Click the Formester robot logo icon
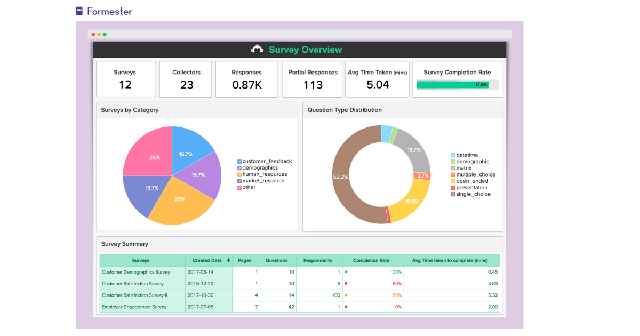The height and width of the screenshot is (336, 640). [x=79, y=11]
